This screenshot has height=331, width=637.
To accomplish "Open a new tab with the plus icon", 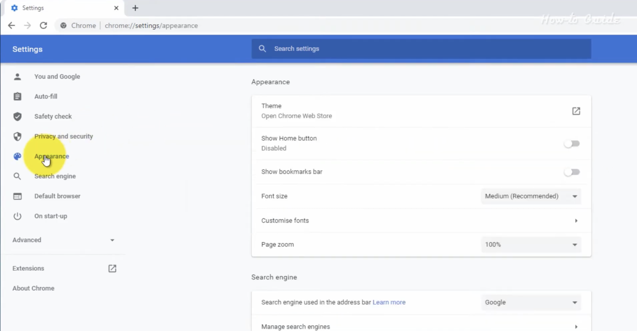I will (x=135, y=8).
